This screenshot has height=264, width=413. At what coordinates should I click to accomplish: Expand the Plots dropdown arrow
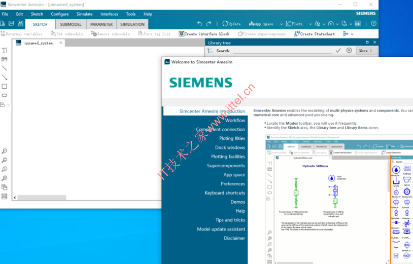(x=311, y=24)
